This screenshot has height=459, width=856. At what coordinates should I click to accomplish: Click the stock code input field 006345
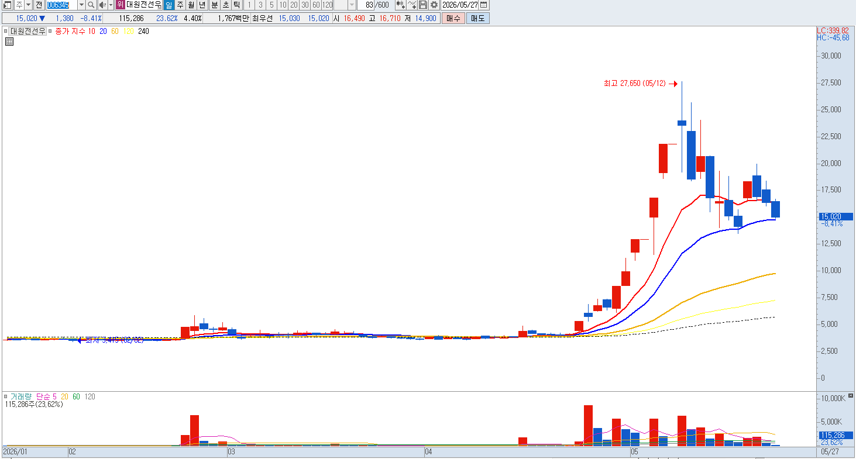(61, 5)
